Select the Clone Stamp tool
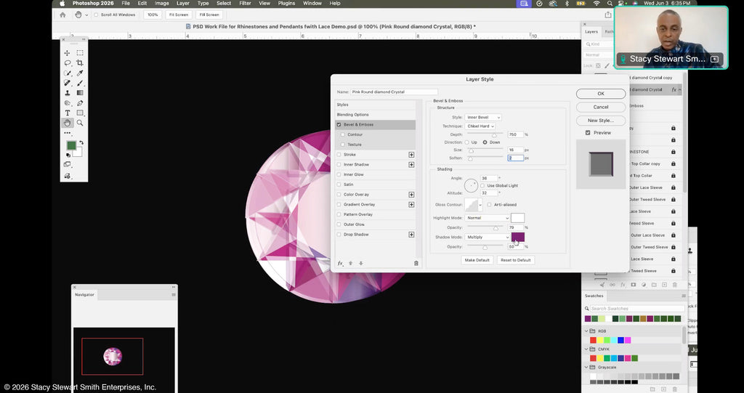Screen dimensions: 744x393 (x=67, y=93)
